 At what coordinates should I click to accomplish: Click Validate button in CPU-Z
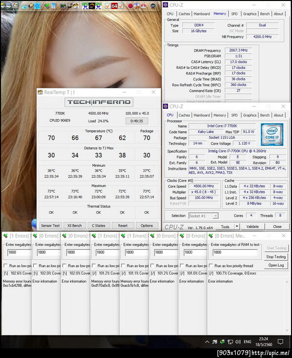pos(253,227)
